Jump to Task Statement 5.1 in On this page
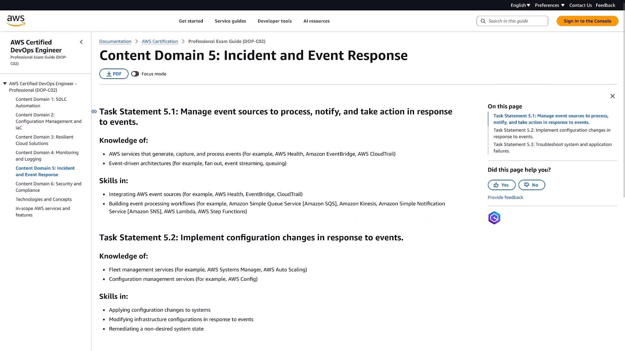This screenshot has height=351, width=625. [551, 119]
